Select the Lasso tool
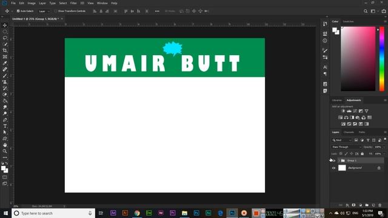The height and width of the screenshot is (218, 388). (x=5, y=38)
